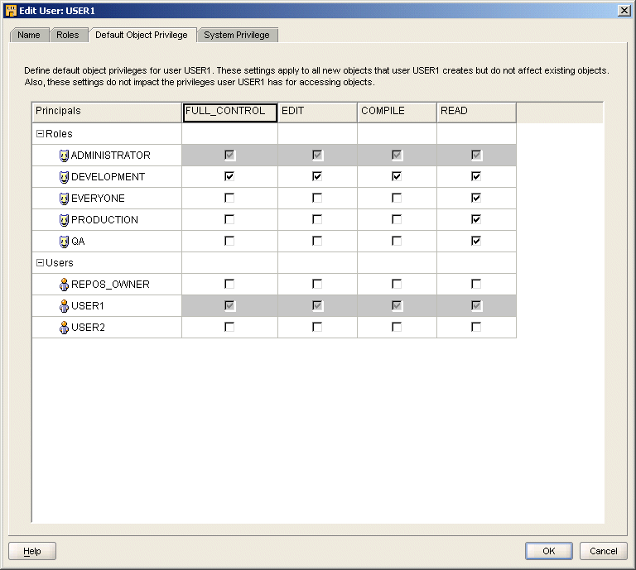The width and height of the screenshot is (636, 570).
Task: Click the FULL_CONTROL column header
Action: (x=230, y=113)
